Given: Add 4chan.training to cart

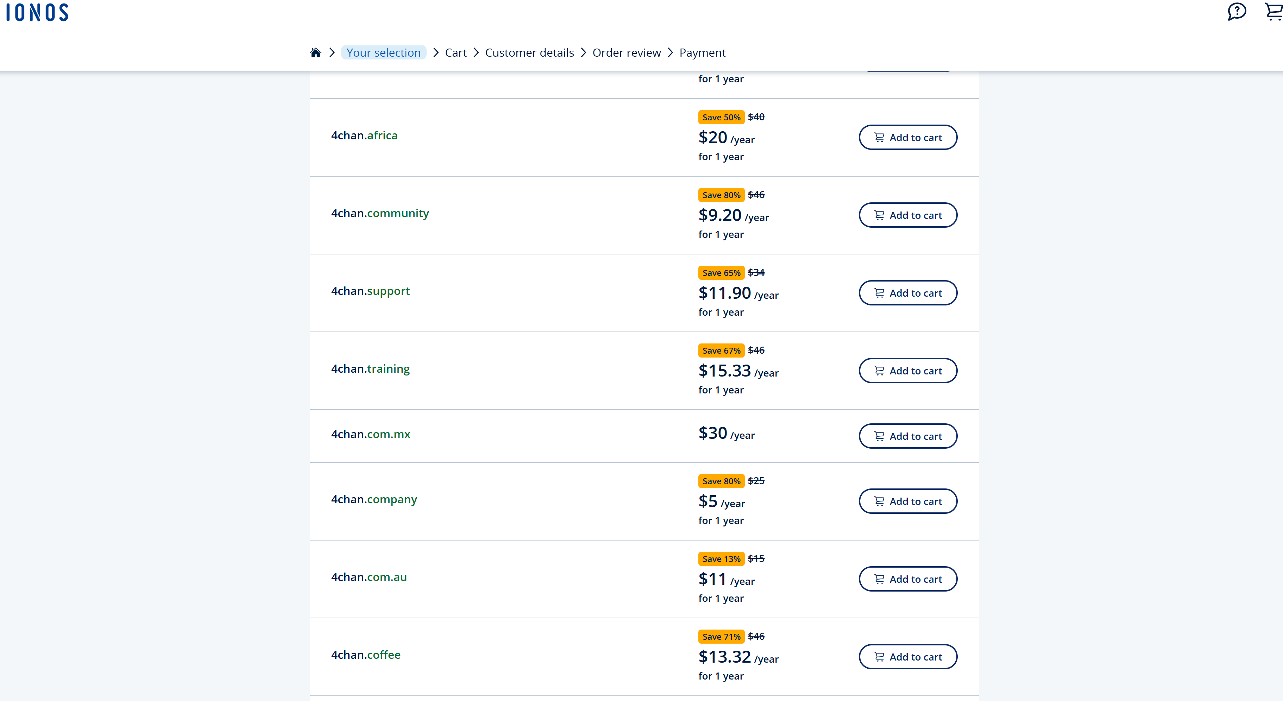Looking at the screenshot, I should point(907,371).
